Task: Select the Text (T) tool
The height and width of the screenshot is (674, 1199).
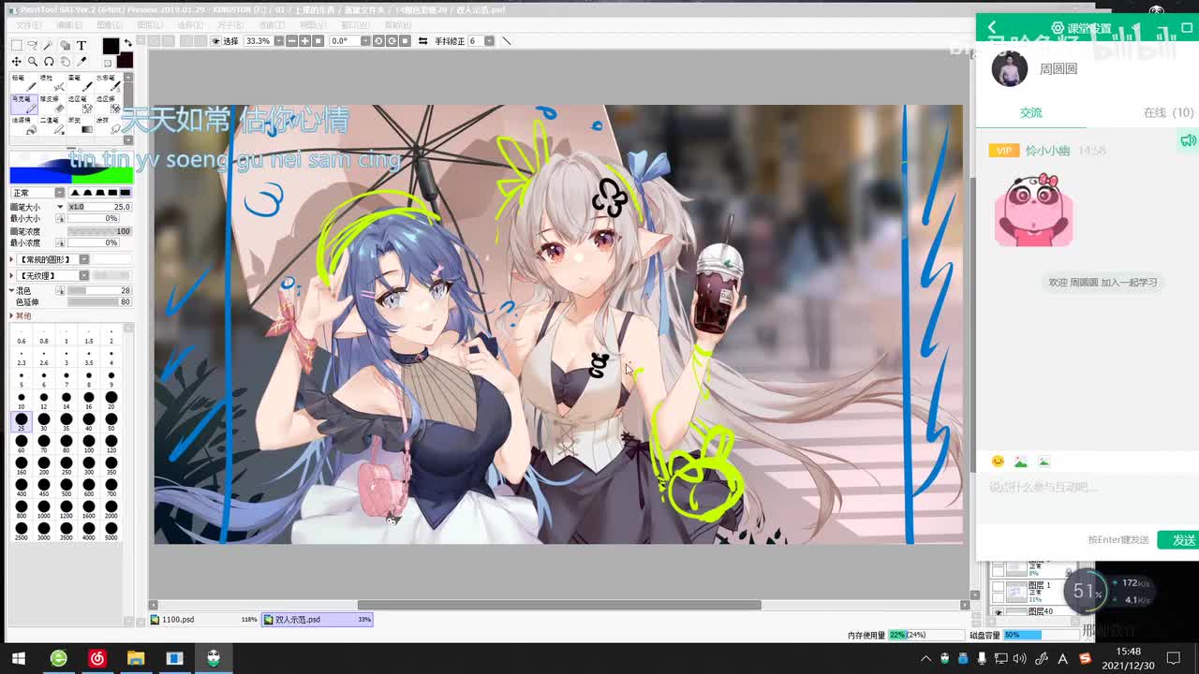Action: [81, 45]
